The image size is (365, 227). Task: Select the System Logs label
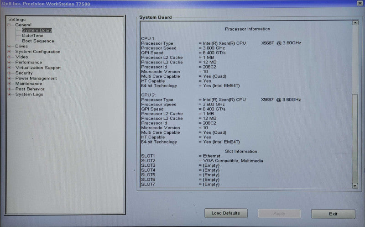pyautogui.click(x=29, y=94)
